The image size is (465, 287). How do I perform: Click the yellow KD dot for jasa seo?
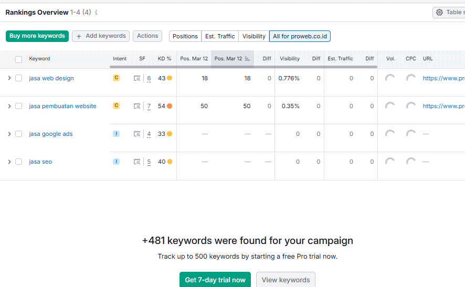(x=170, y=162)
